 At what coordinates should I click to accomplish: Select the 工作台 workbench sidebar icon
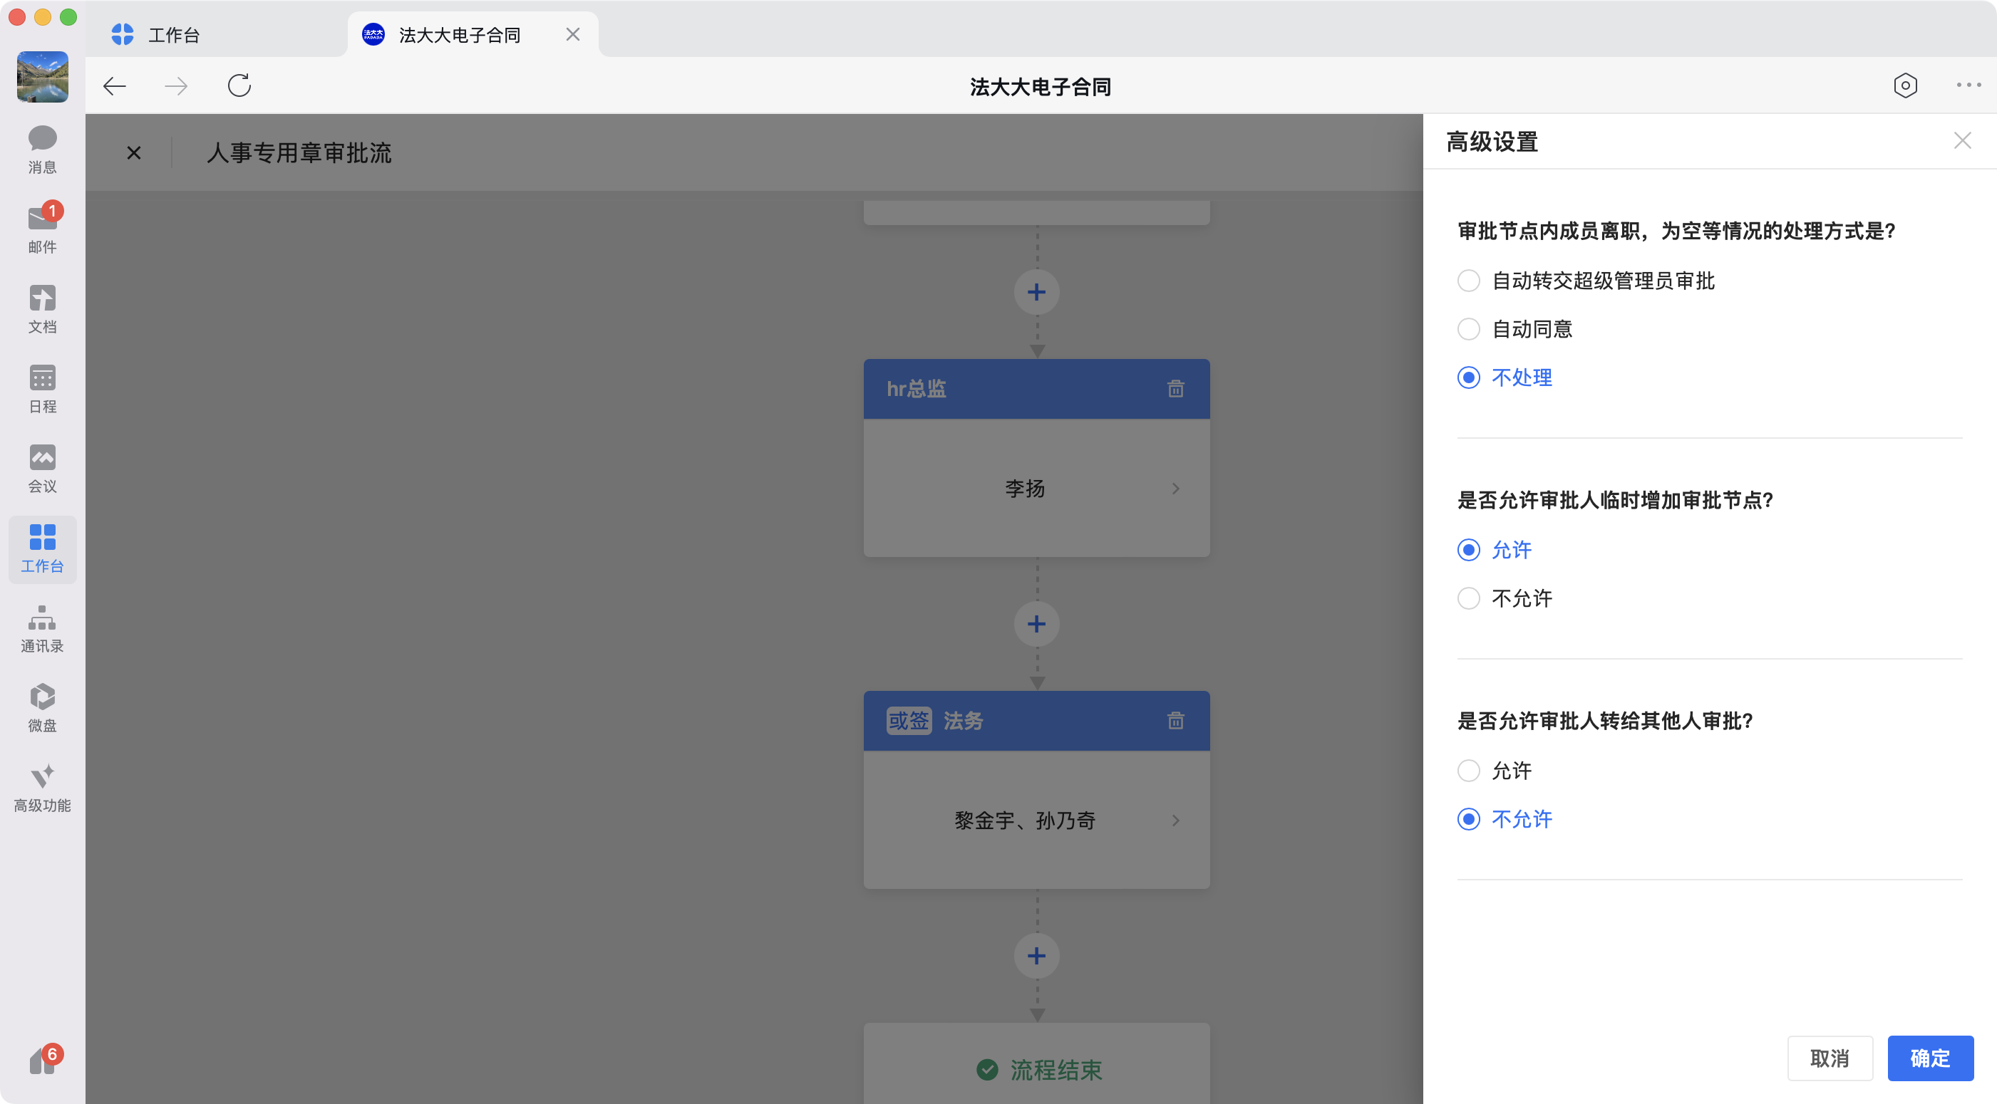(x=42, y=548)
